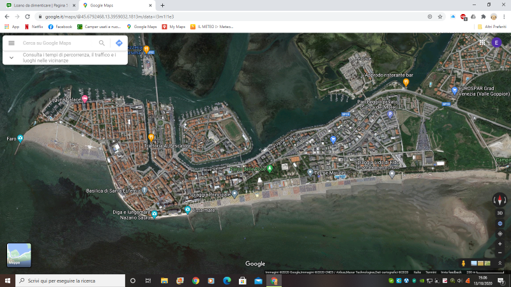Zoom out with the minus button

500,253
